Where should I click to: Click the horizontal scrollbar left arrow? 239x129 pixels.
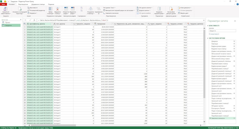29,125
